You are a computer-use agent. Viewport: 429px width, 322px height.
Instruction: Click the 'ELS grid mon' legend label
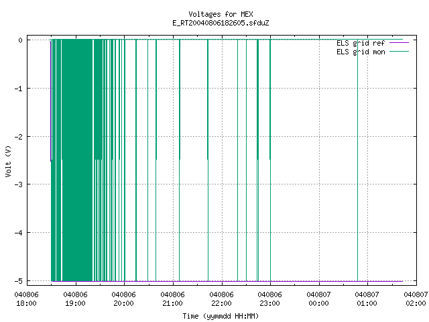pyautogui.click(x=361, y=52)
